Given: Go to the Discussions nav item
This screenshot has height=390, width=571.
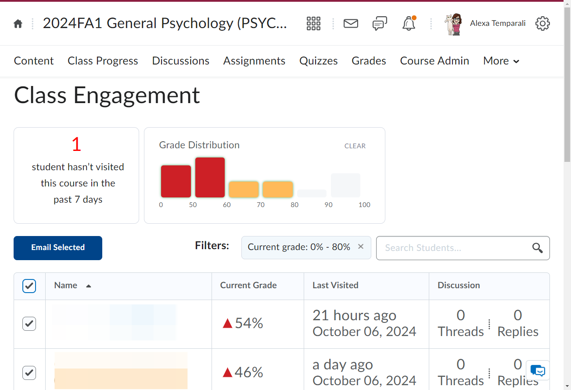Looking at the screenshot, I should click(x=181, y=61).
